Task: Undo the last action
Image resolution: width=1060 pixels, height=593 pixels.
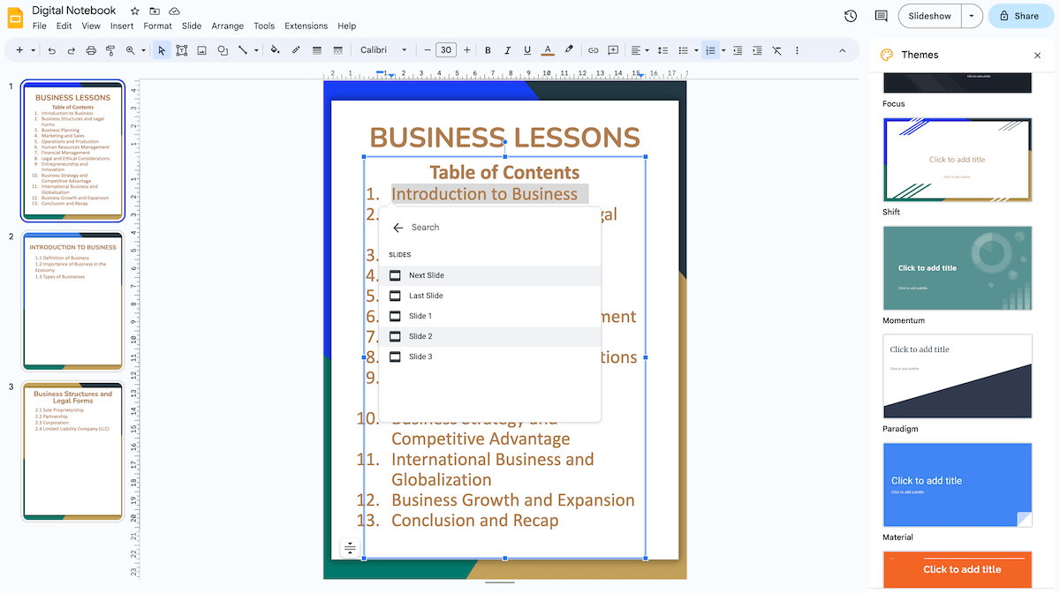Action: click(x=50, y=50)
